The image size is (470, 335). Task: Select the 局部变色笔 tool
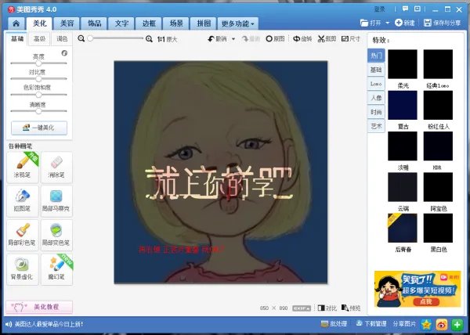[56, 235]
